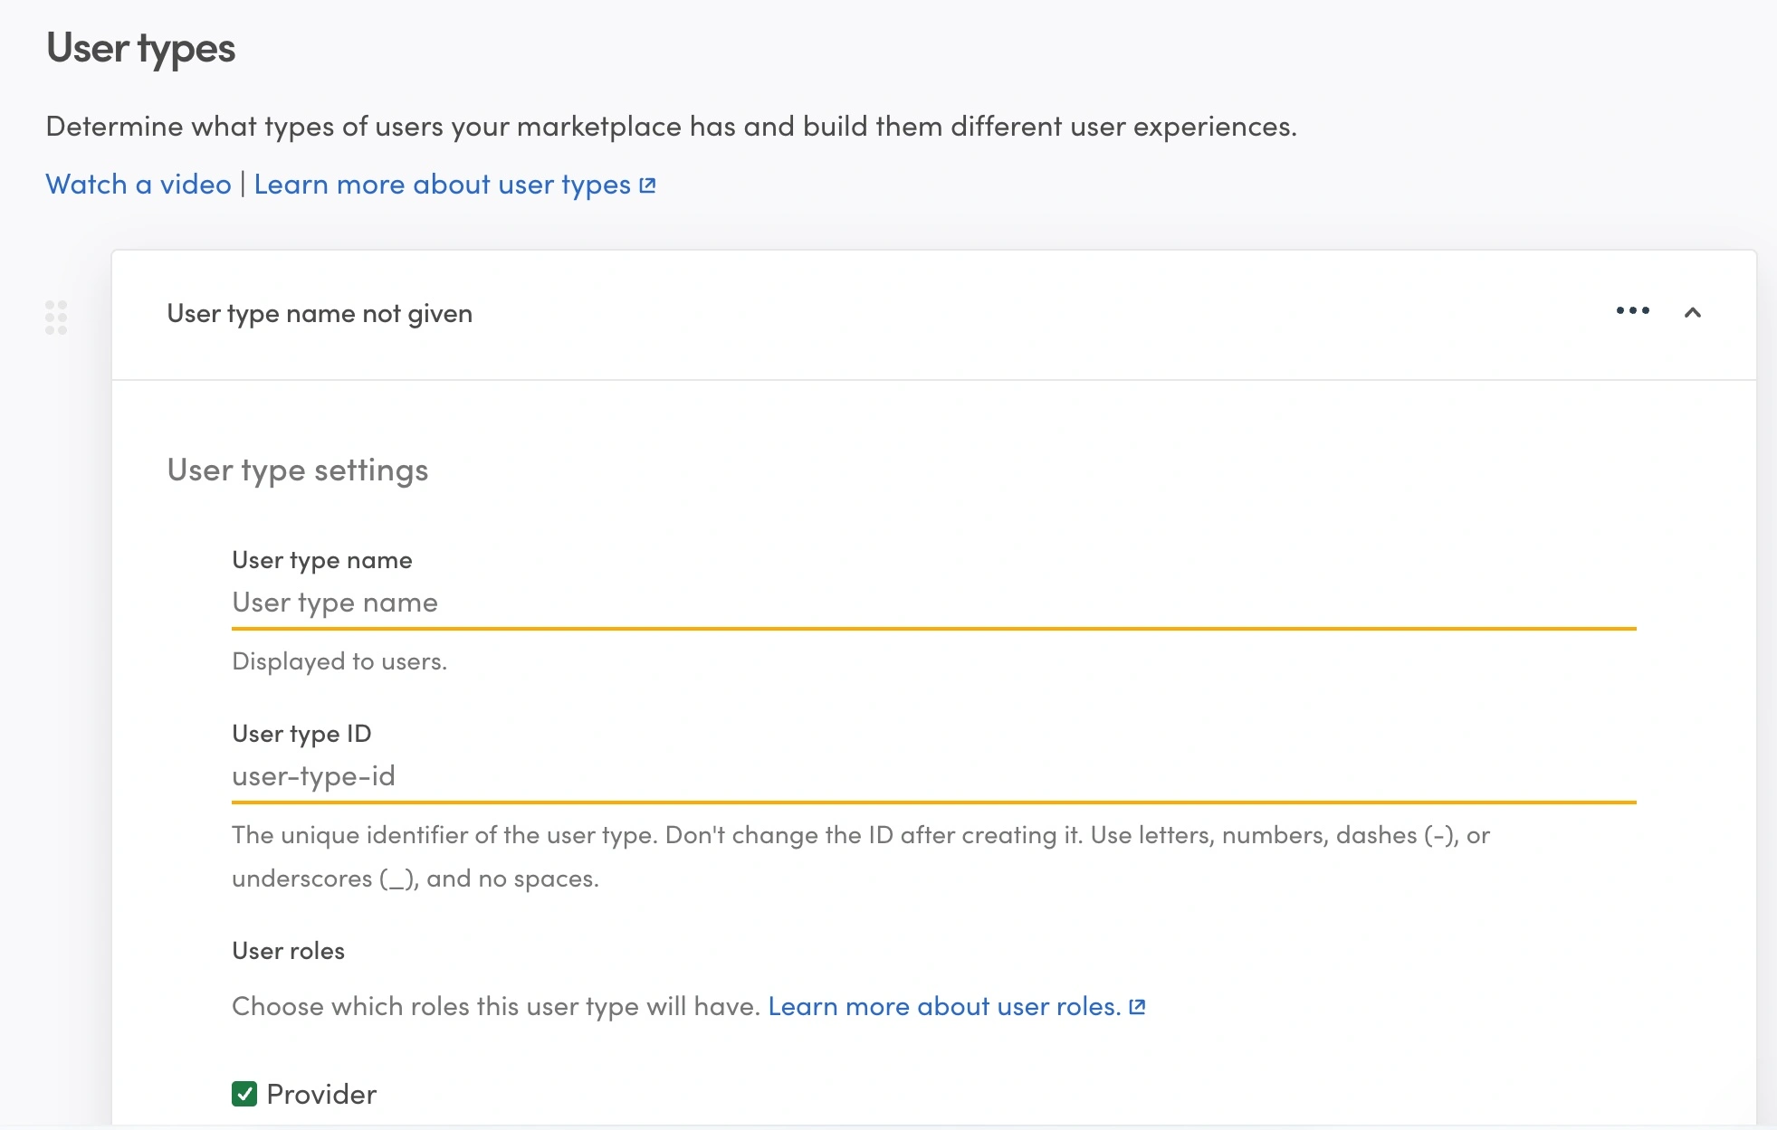Image resolution: width=1777 pixels, height=1130 pixels.
Task: Grab the drag handle beside the user type card
Action: [x=56, y=318]
